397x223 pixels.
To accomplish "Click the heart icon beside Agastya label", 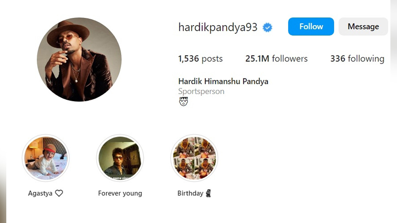I will (x=59, y=193).
